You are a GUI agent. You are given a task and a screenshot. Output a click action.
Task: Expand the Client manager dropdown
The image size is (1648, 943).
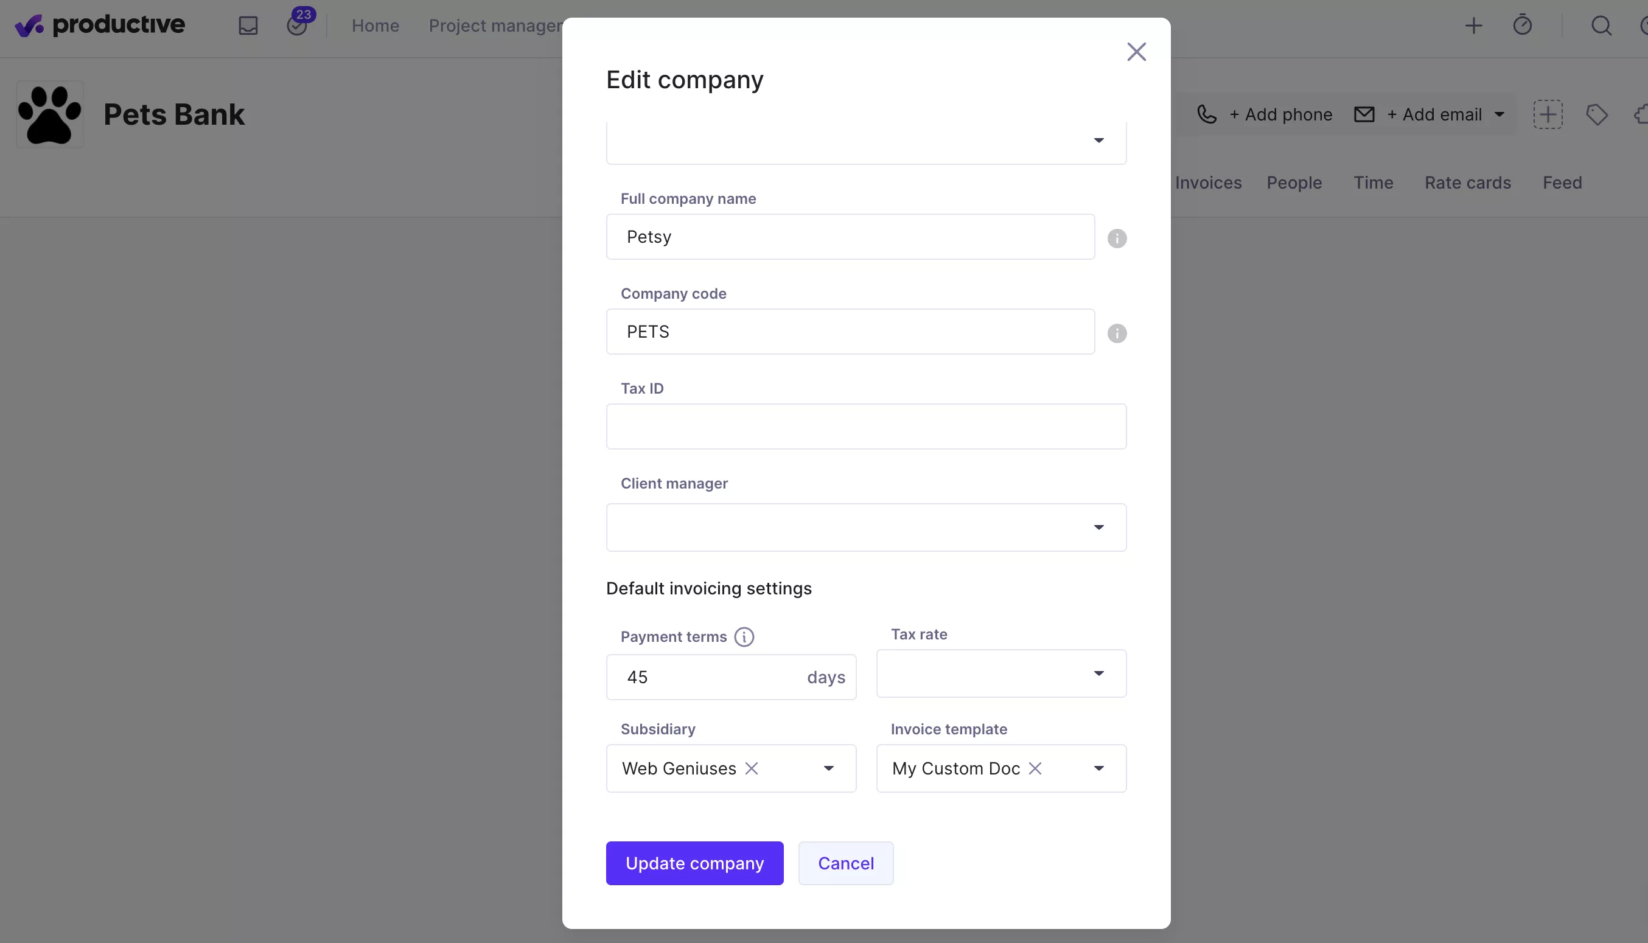pyautogui.click(x=866, y=527)
